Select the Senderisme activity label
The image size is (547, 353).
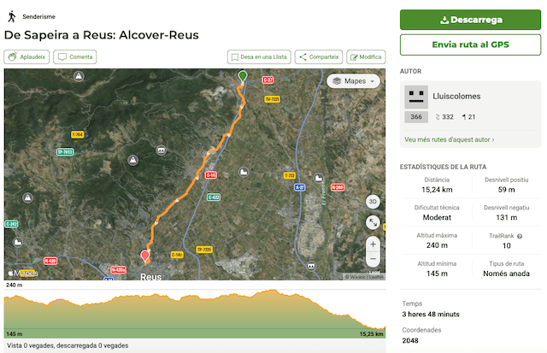point(40,16)
